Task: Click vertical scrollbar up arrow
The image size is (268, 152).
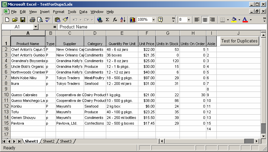Action: 263,35
